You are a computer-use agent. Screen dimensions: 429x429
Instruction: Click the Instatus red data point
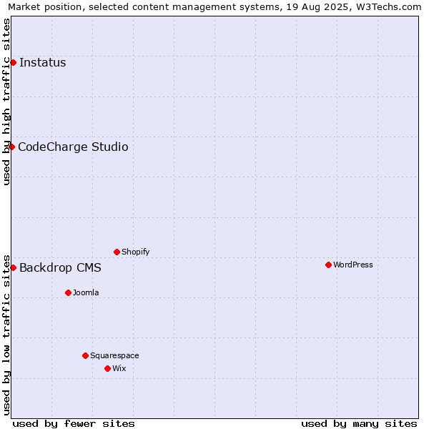(13, 63)
